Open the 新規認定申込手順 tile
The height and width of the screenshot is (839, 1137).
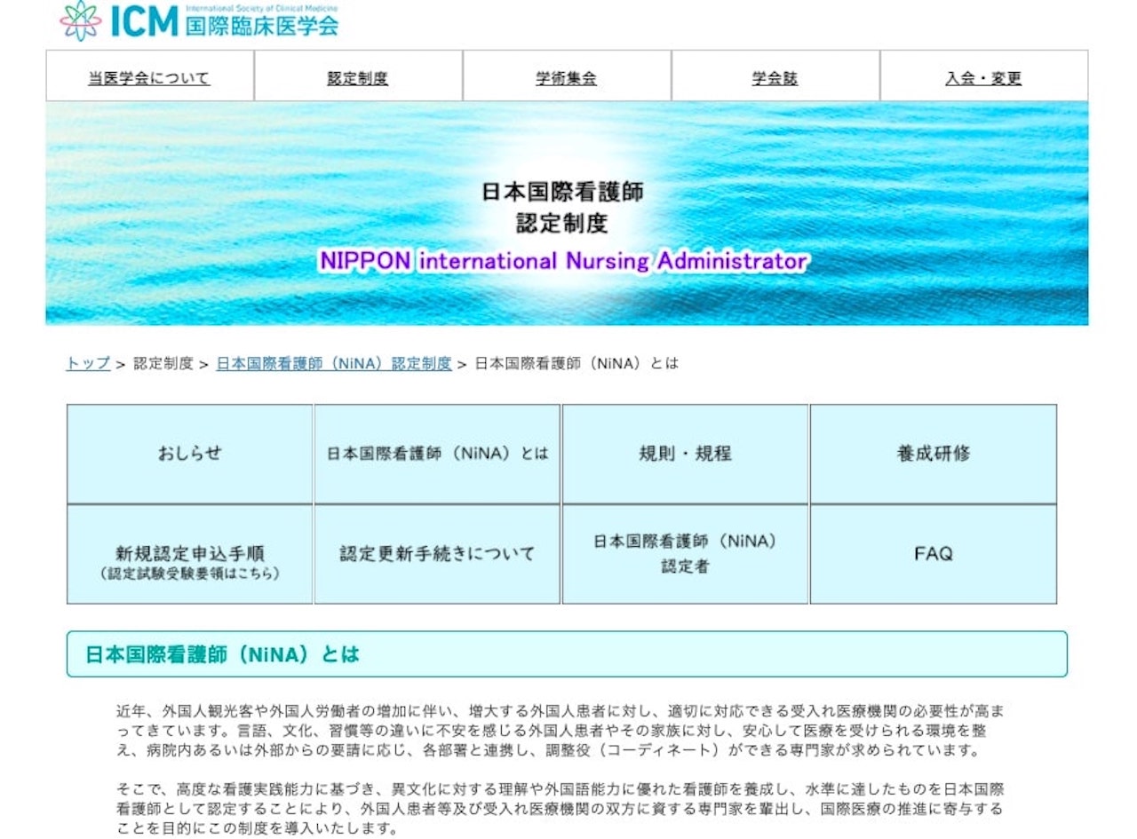tap(190, 555)
